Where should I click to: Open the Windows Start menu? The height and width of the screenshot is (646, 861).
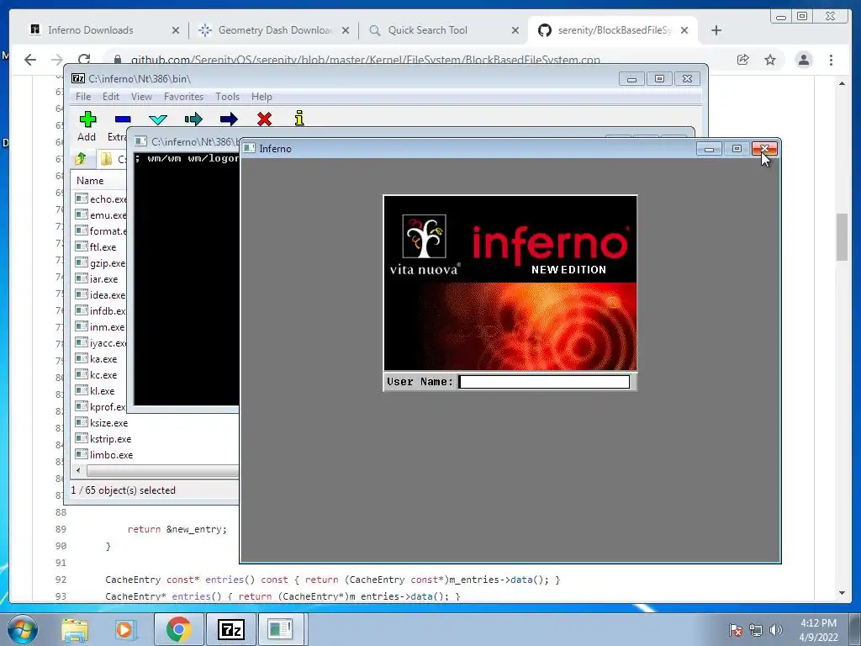pyautogui.click(x=21, y=629)
